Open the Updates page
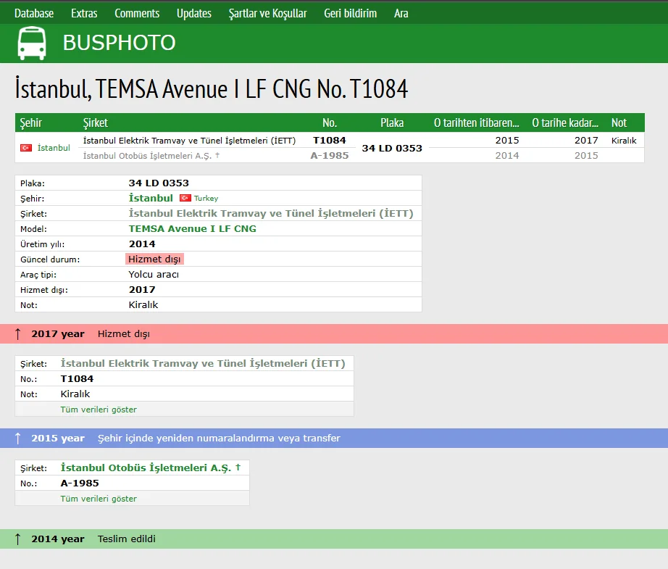Screen dimensions: 668x569 click(194, 13)
